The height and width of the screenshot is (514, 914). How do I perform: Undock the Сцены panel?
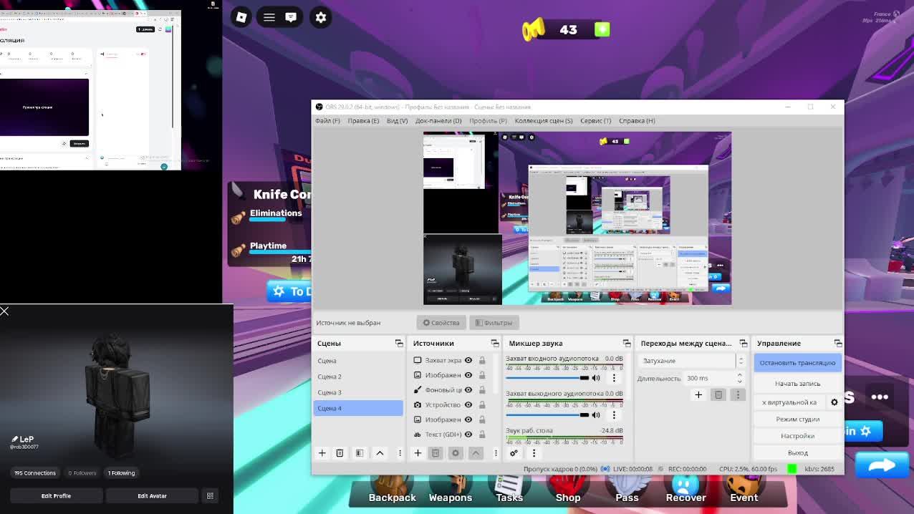[x=399, y=344]
